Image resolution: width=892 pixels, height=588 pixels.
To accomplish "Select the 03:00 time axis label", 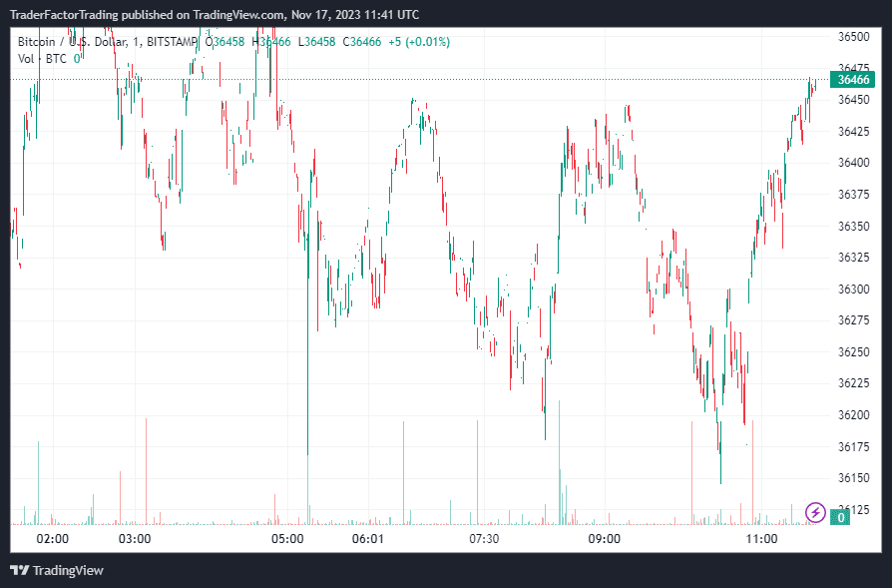I will [x=135, y=539].
